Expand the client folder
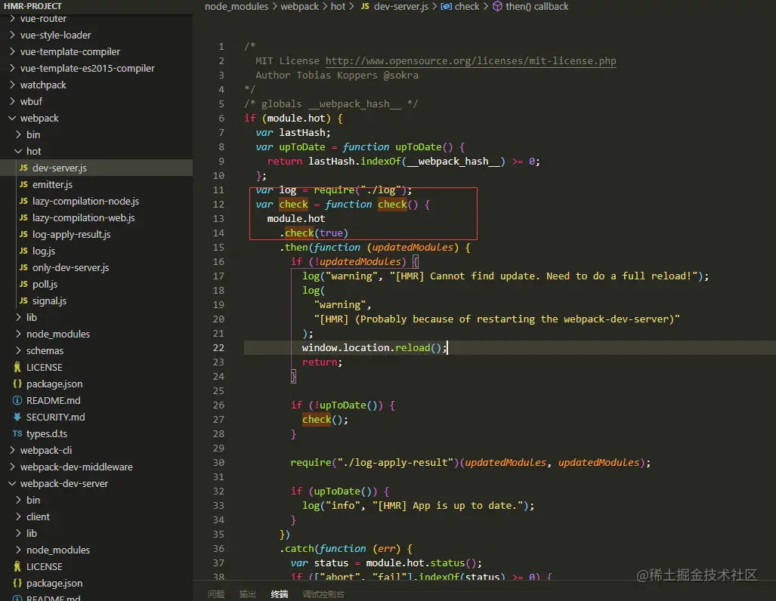Image resolution: width=776 pixels, height=601 pixels. (18, 516)
